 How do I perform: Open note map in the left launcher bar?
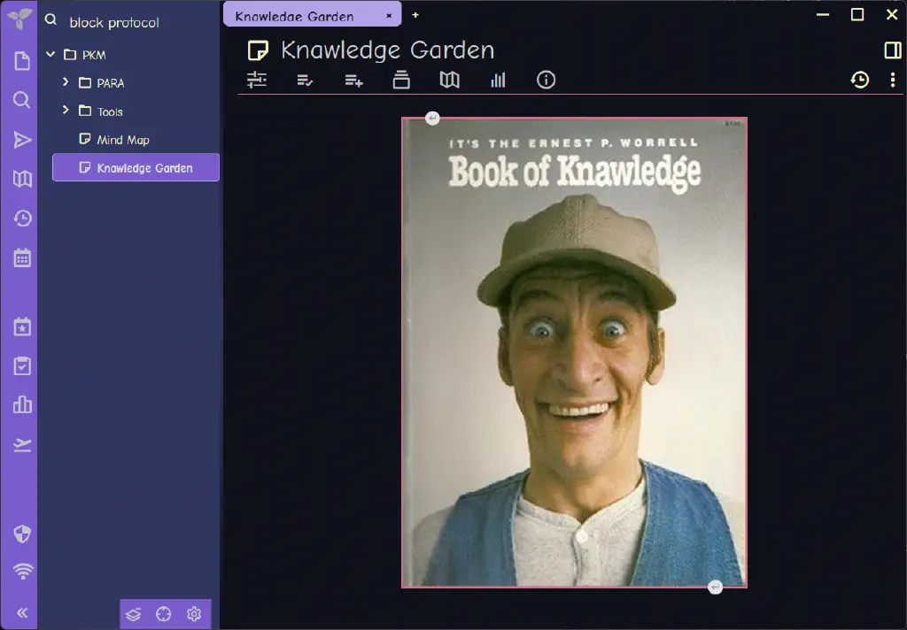[22, 179]
